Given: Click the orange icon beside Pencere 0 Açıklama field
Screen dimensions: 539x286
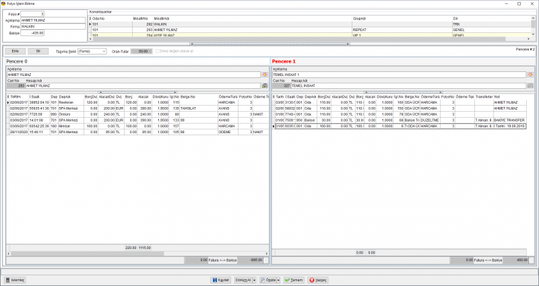Looking at the screenshot, I should point(265,75).
